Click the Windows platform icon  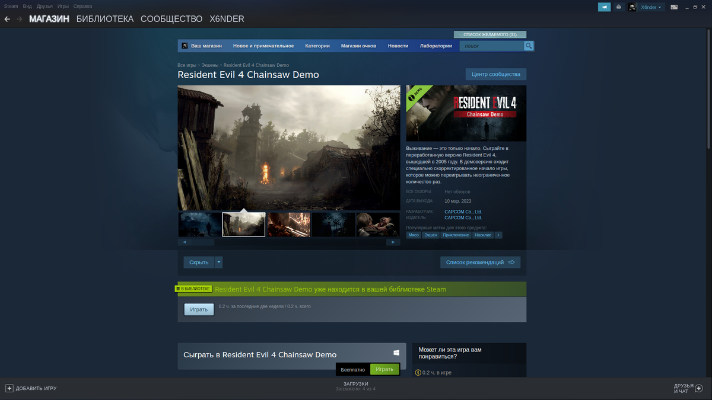coord(396,353)
